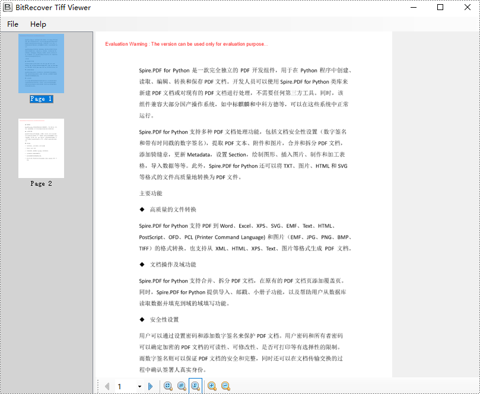Viewport: 480px width, 394px height.
Task: Click the toolbar drag grip handle
Action: tap(98, 386)
